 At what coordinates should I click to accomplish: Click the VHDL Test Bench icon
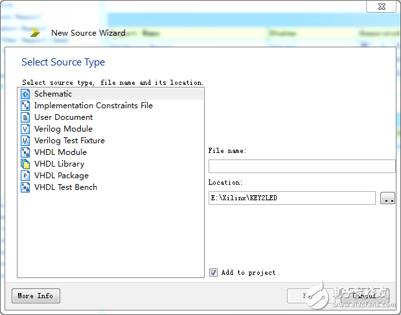pyautogui.click(x=25, y=187)
